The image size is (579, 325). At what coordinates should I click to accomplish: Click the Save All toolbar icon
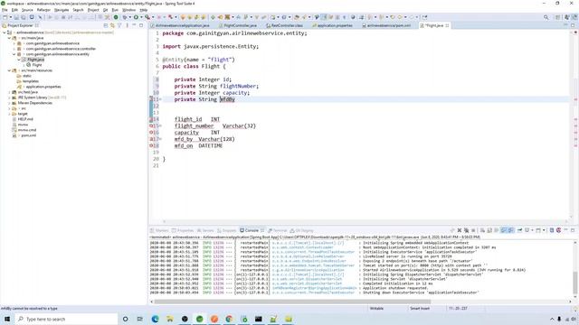click(24, 17)
